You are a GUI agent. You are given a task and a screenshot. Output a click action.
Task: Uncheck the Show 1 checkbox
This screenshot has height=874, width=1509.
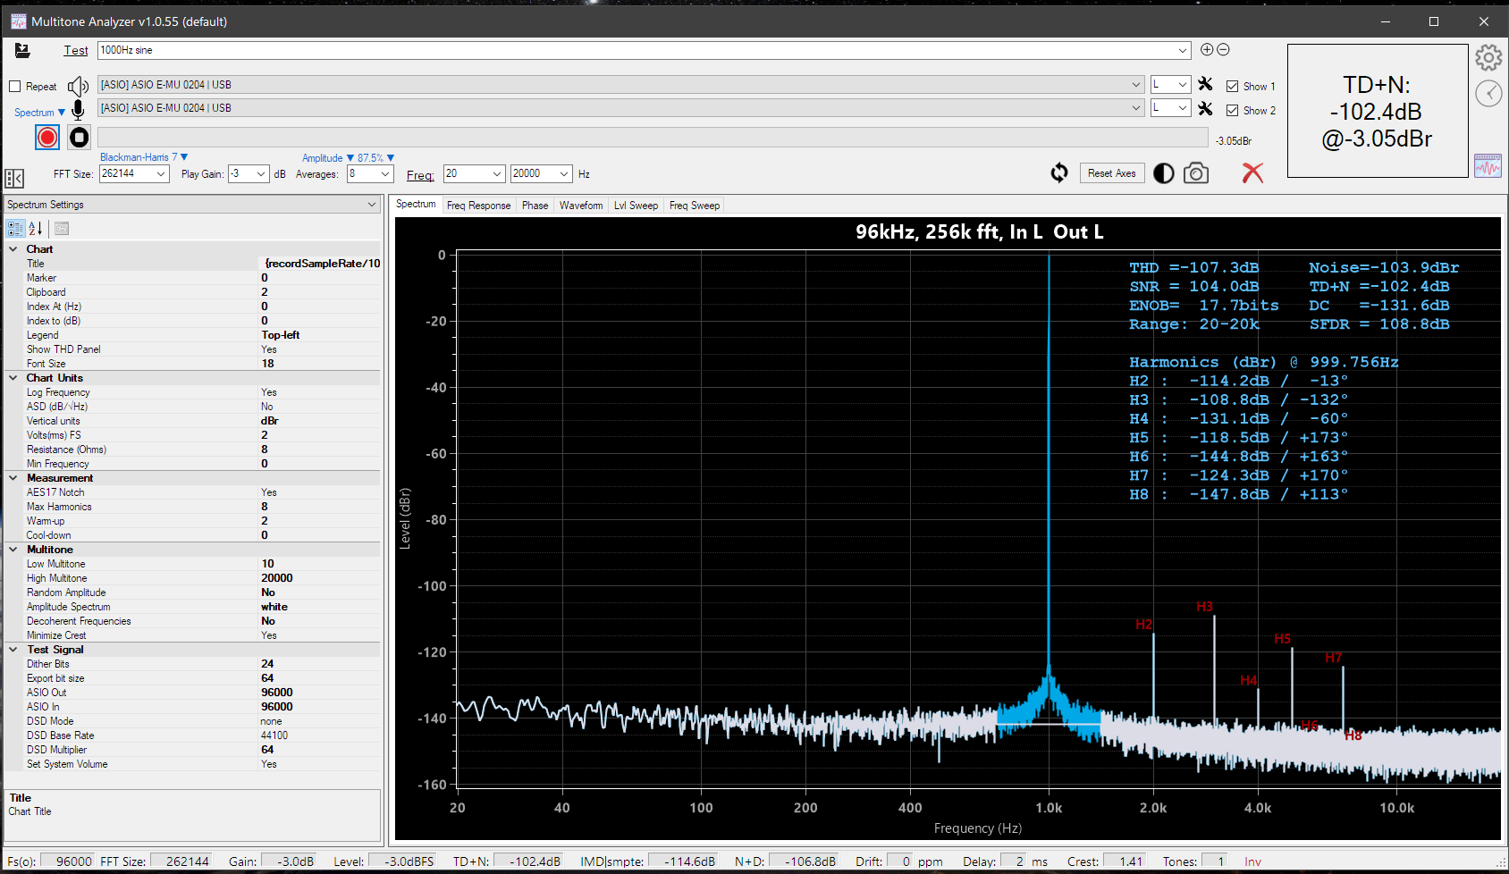pos(1233,87)
